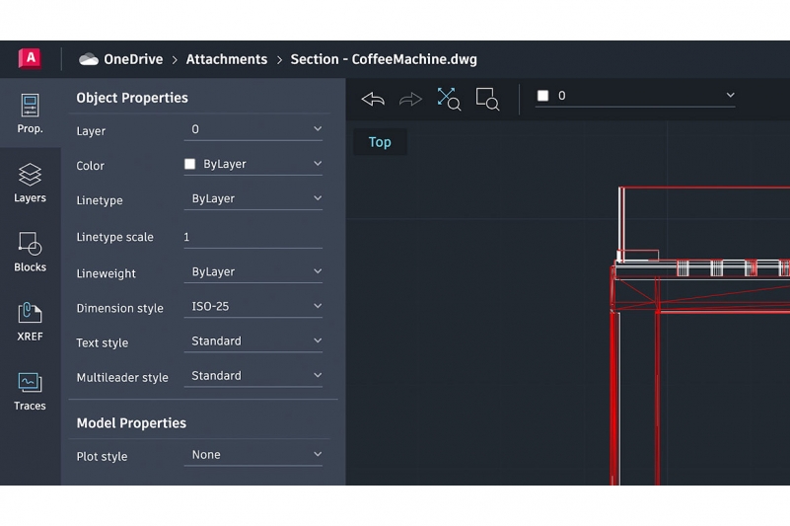Click the Model Properties heading
The height and width of the screenshot is (526, 790).
coord(131,423)
